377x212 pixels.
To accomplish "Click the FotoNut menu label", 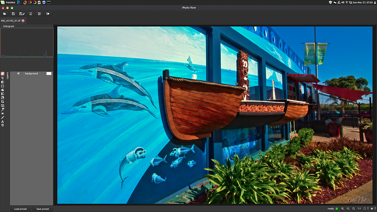I will pos(10,2).
